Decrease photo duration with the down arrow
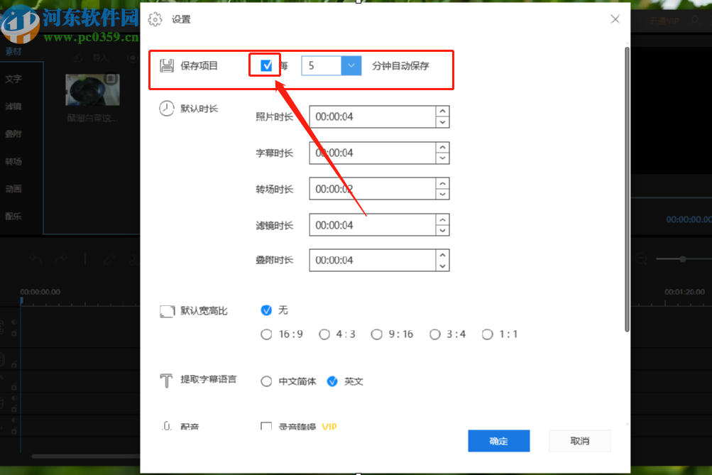The image size is (712, 475). [442, 122]
